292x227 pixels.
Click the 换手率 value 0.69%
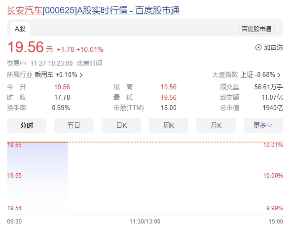tap(61, 108)
